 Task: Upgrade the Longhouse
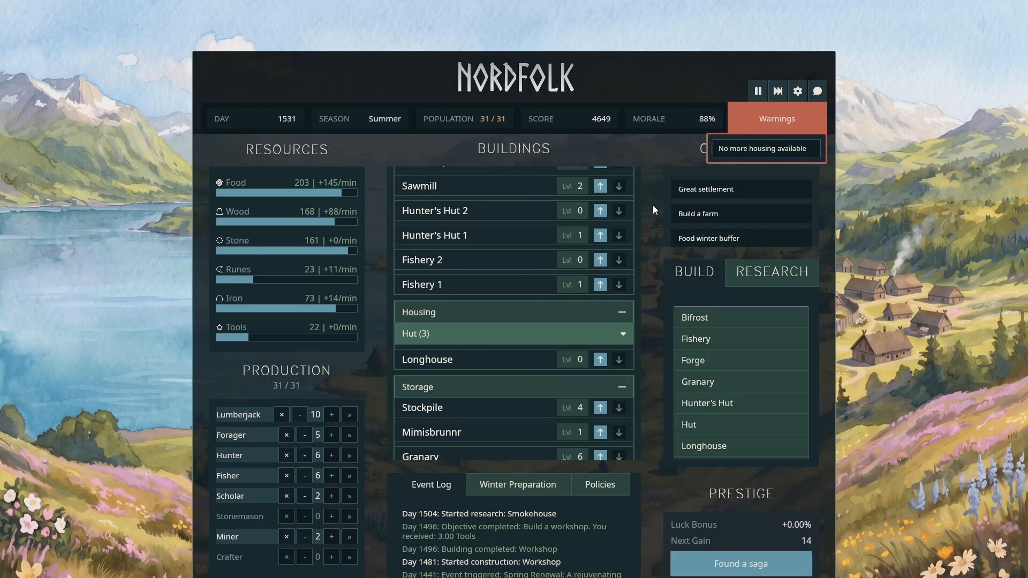tap(600, 360)
